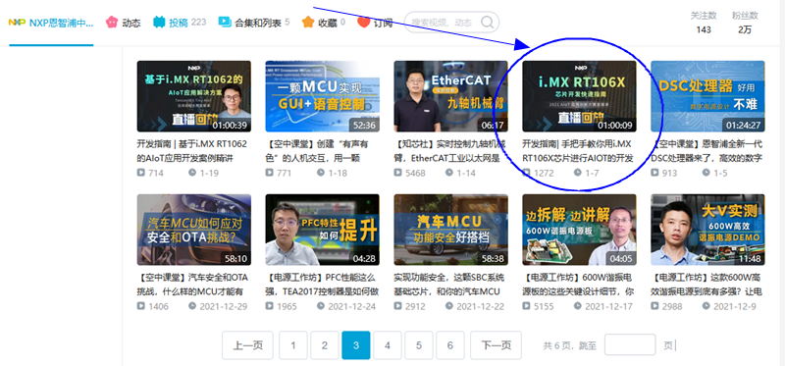Open the EtherCAT 九轴机械臂 video thumbnail
This screenshot has height=366, width=785.
tap(450, 96)
